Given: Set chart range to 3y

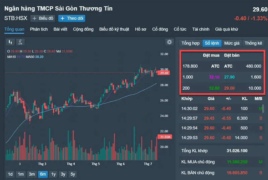Looking at the screenshot, I should (x=63, y=174).
